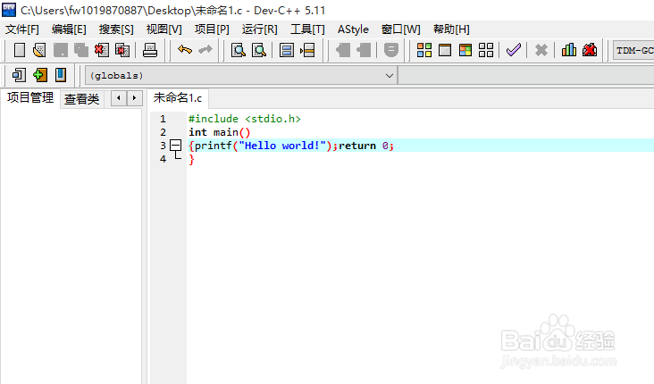
Task: Click 'return 0;' in line 3
Action: tap(366, 146)
